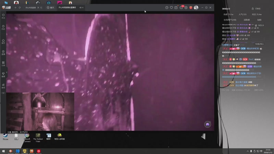274x154 pixels.
Task: Show hidden tray icons chevron
Action: pos(248,151)
